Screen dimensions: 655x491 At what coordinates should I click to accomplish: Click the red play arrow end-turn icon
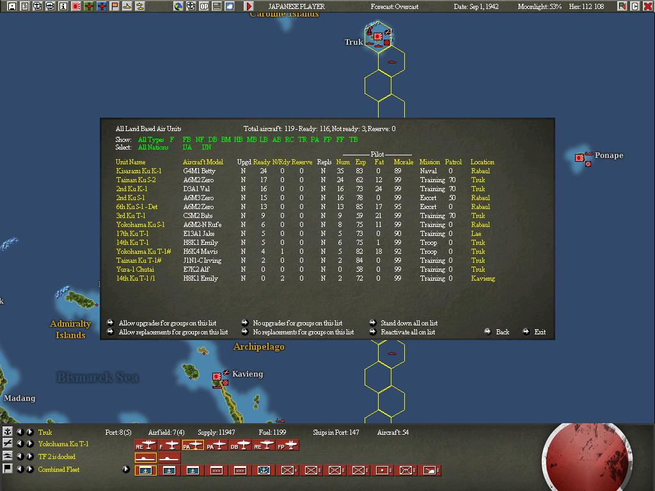click(x=249, y=6)
